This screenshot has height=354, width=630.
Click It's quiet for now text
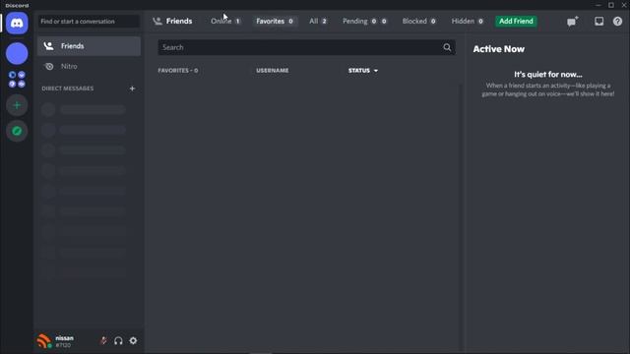tap(548, 75)
